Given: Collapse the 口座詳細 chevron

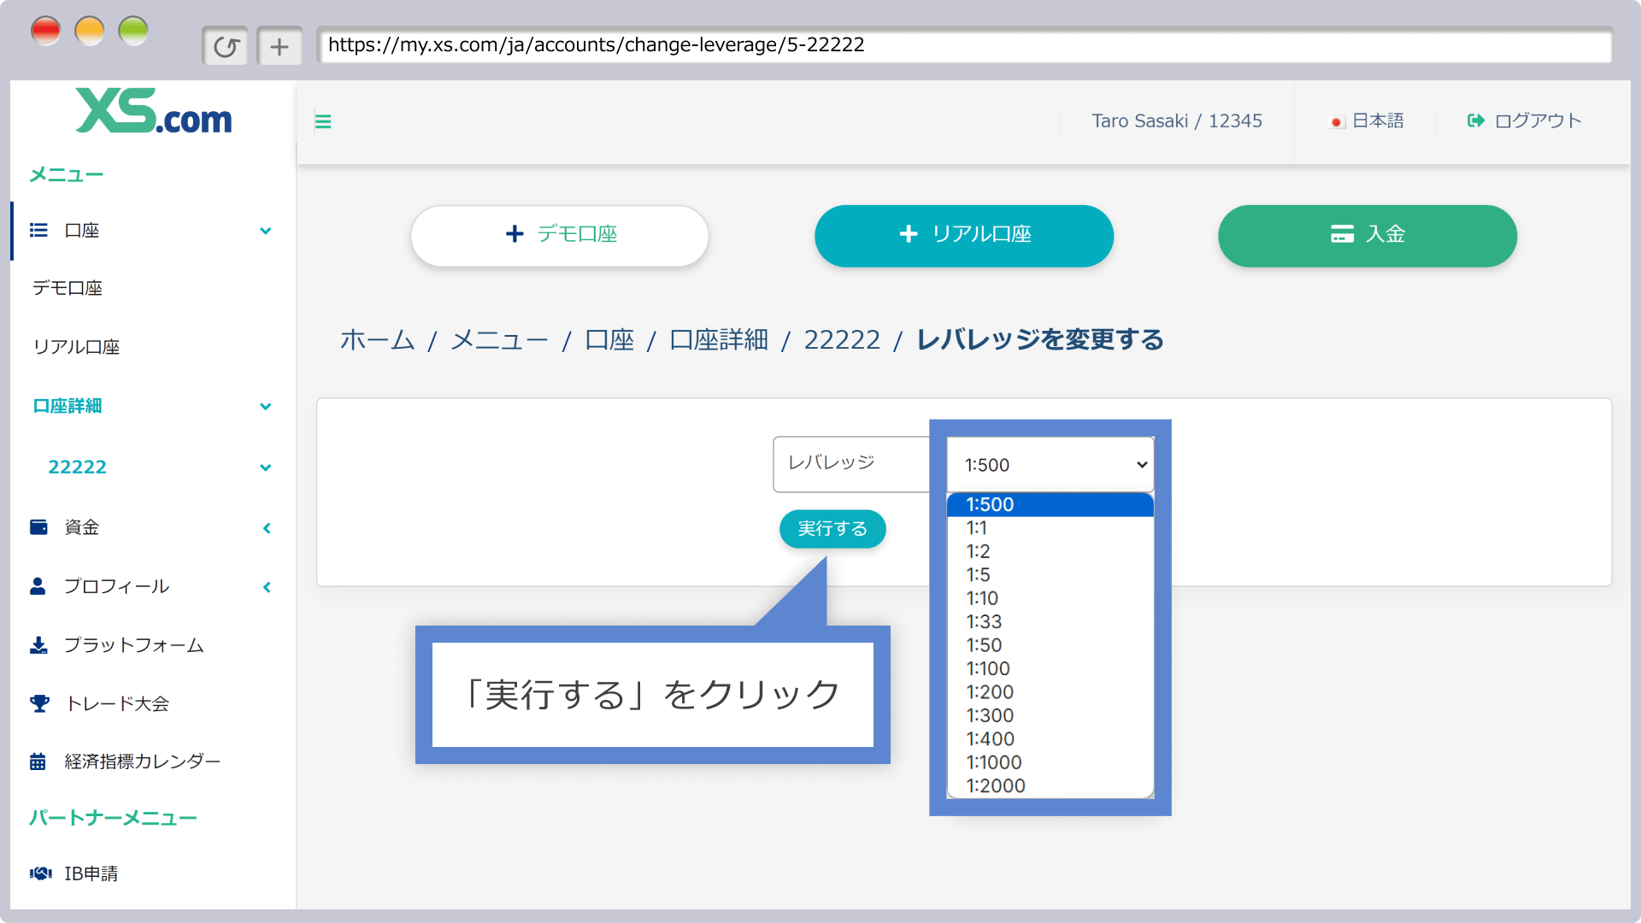Looking at the screenshot, I should [266, 407].
